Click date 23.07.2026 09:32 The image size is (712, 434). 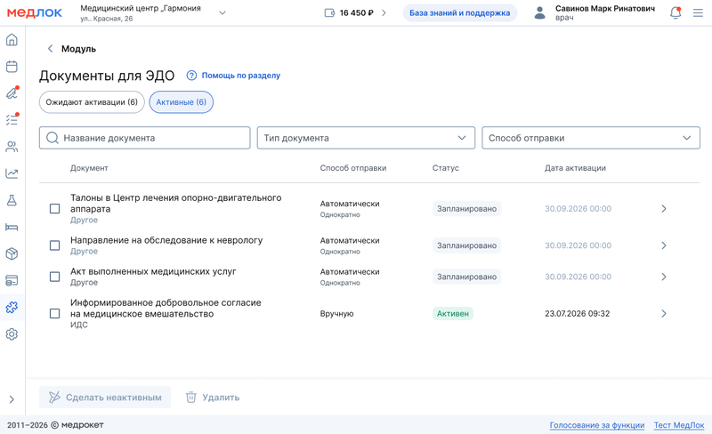pos(577,313)
